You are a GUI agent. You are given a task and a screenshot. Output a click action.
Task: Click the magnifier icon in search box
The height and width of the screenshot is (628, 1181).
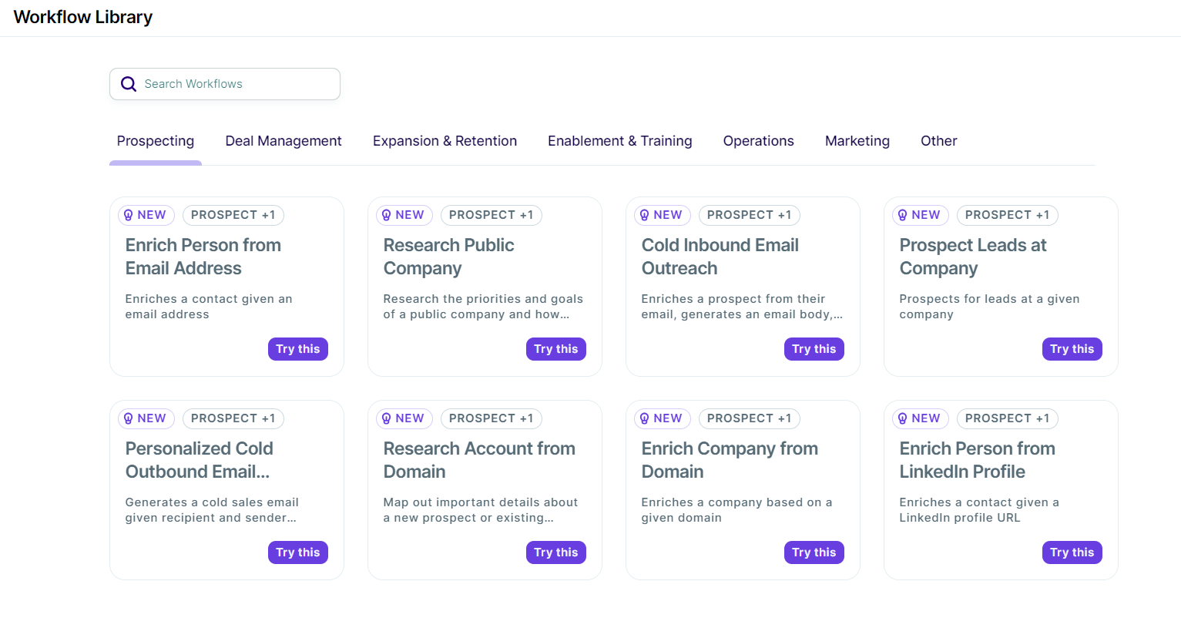point(129,84)
